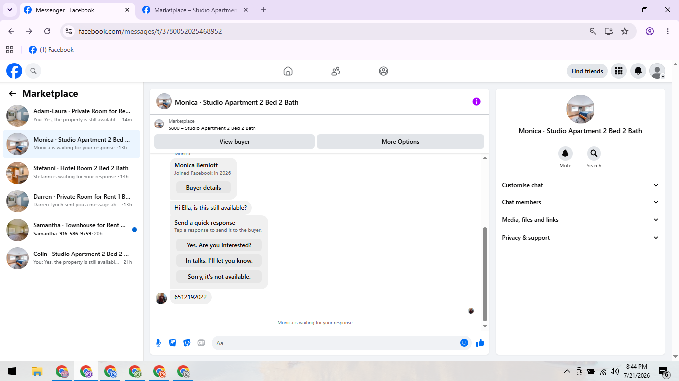Screen dimensions: 679x381
Task: Click the install app icon in address bar
Action: (x=609, y=31)
